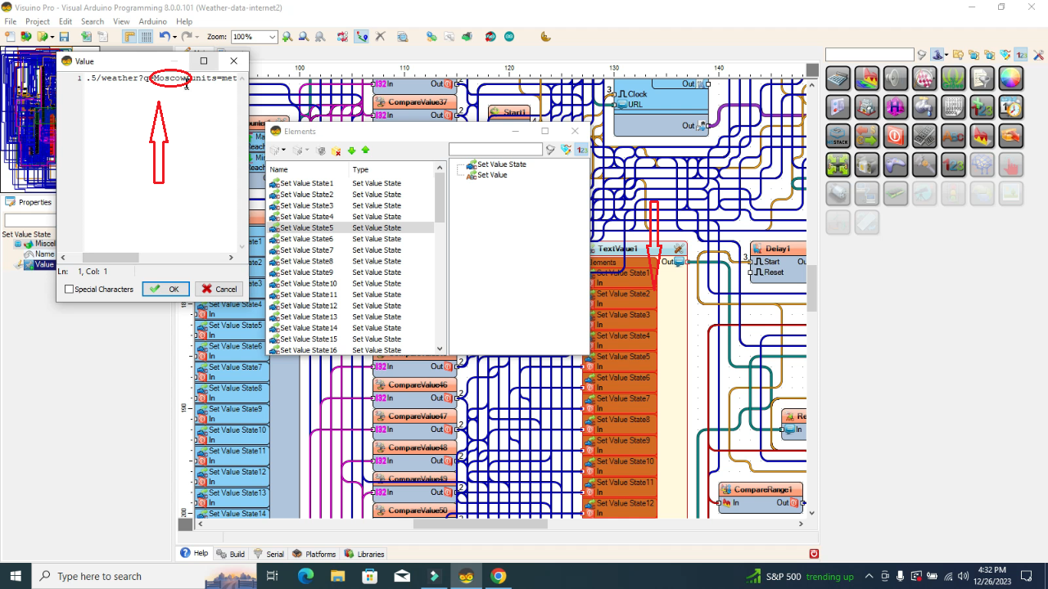Select Set Value State1 in Elements list
Screen dimensions: 1048x589
click(306, 183)
